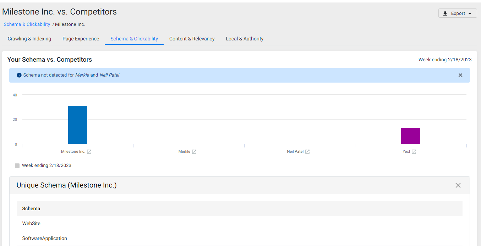Open the Export dropdown
Viewport: 481px width, 246px height.
[458, 13]
